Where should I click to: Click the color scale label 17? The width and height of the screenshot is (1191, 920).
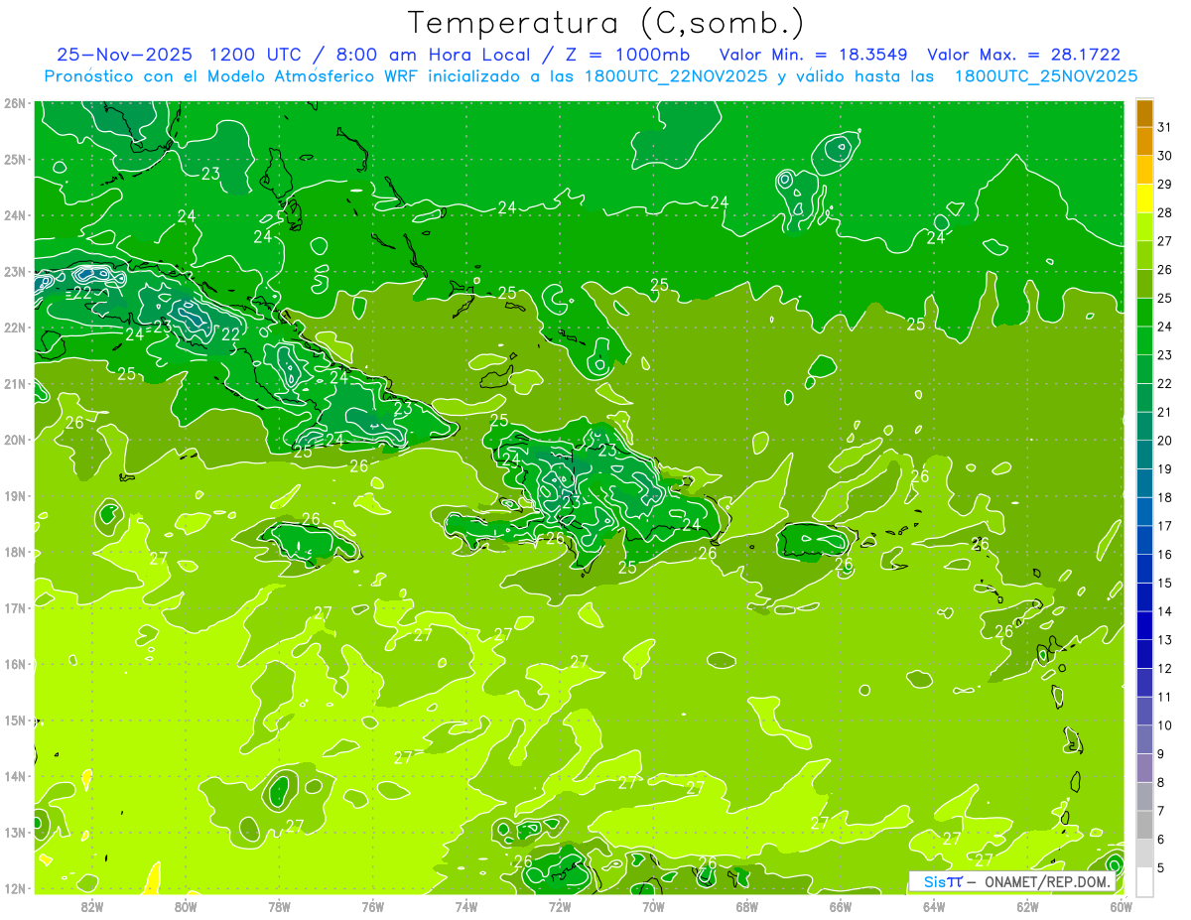1165,526
